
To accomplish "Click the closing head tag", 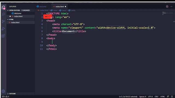I will coord(51,35).
